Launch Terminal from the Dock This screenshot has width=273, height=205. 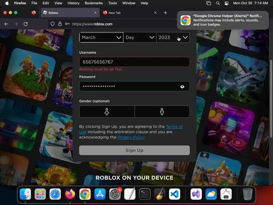(145, 194)
